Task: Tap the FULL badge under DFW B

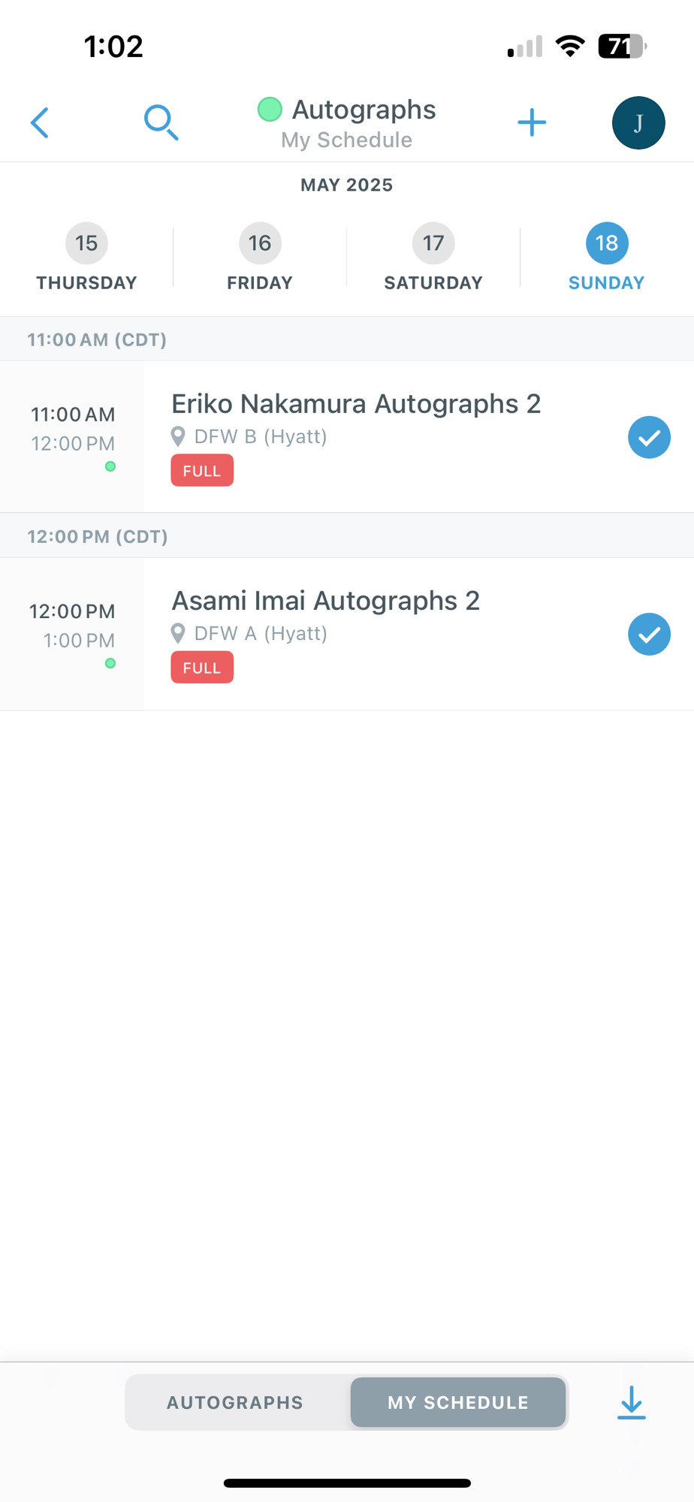Action: click(x=202, y=471)
